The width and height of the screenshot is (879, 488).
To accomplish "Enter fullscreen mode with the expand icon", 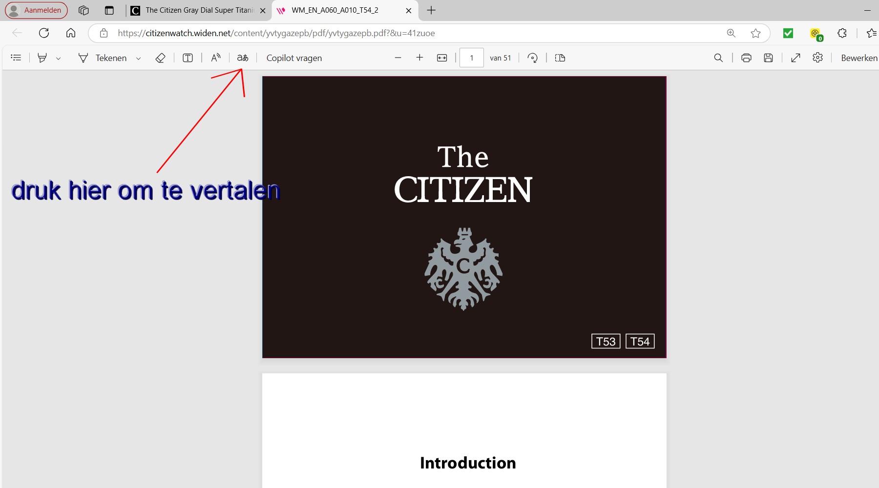I will (x=795, y=58).
